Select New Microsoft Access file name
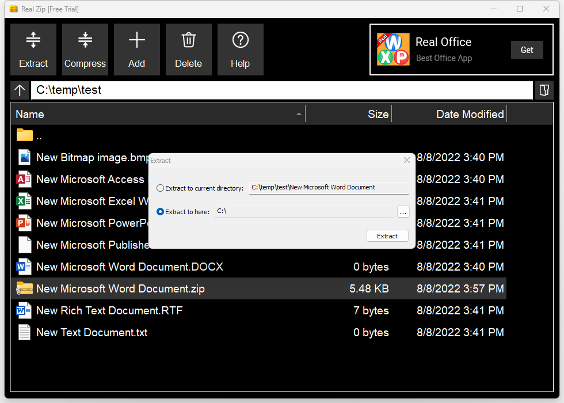564x403 pixels. (90, 179)
